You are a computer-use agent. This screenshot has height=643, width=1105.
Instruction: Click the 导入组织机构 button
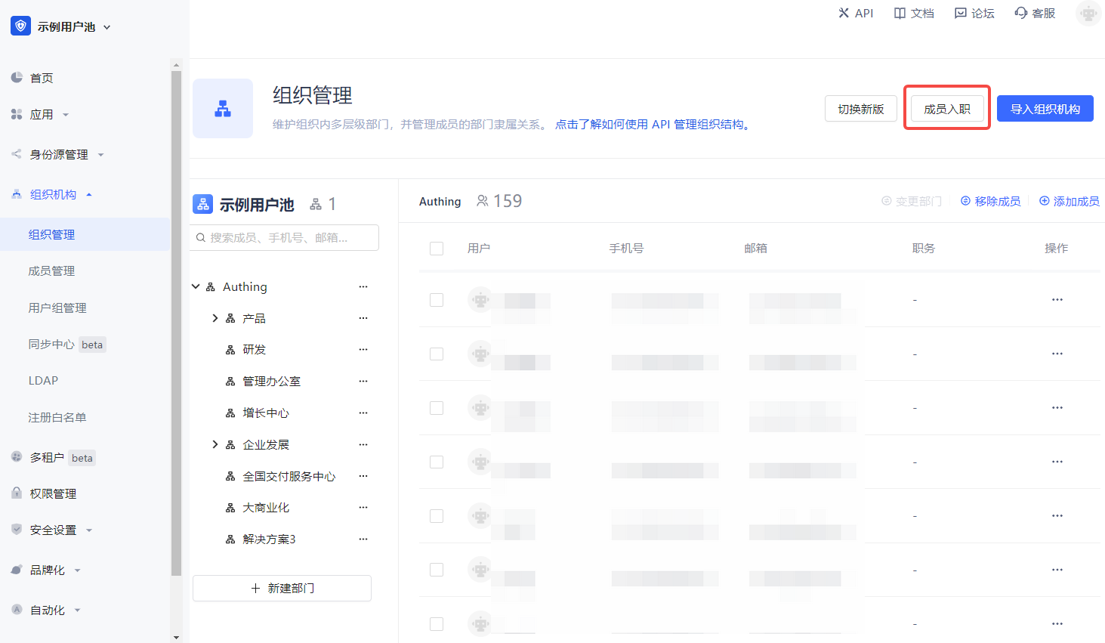pos(1045,109)
